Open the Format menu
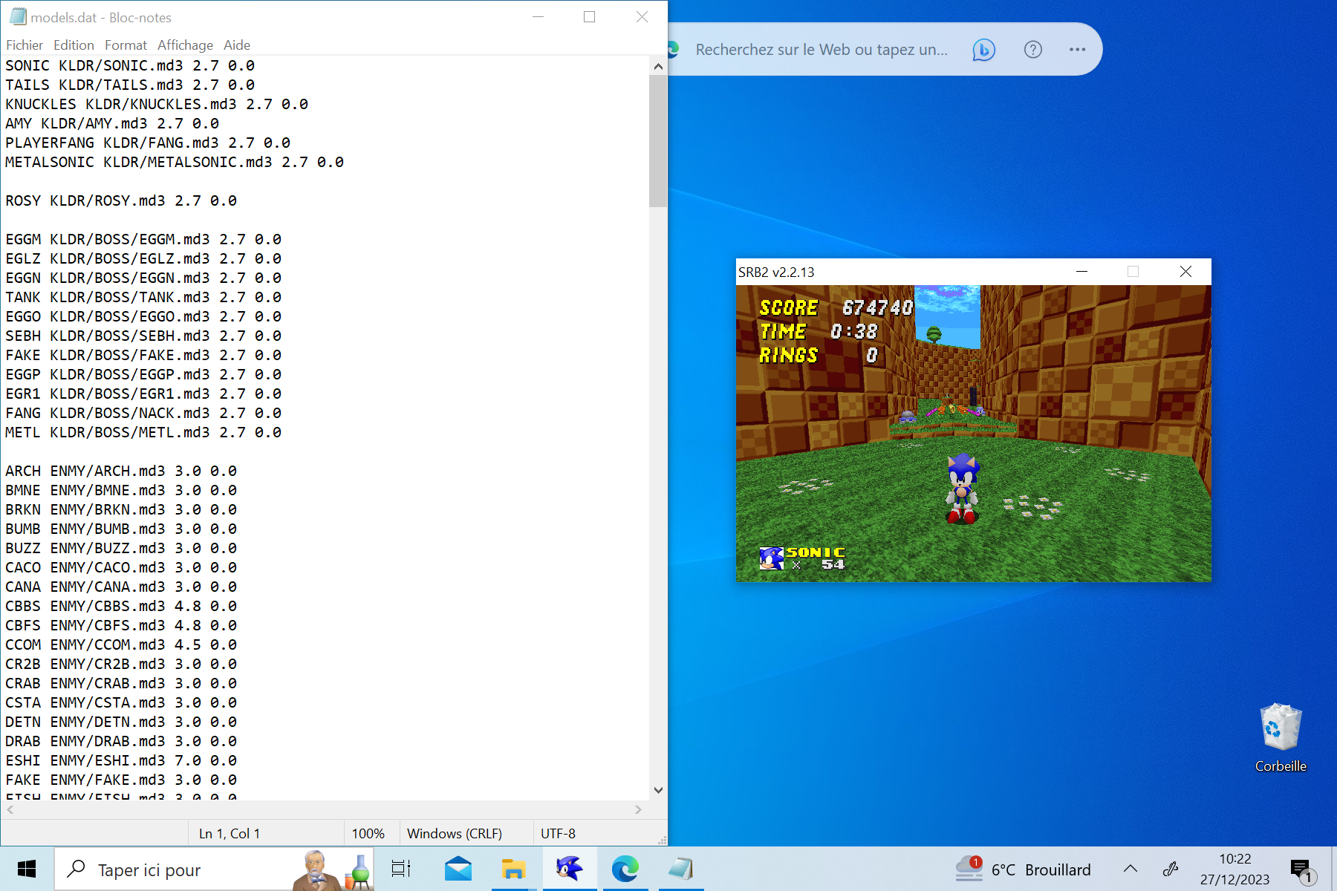This screenshot has width=1337, height=891. tap(126, 45)
